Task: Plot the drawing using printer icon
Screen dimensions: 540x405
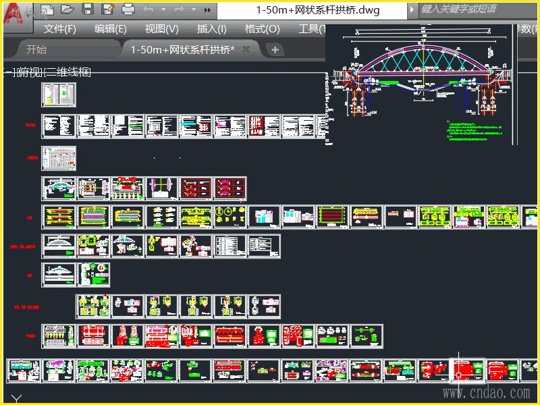Action: [128, 9]
